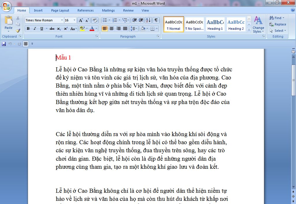
Task: Open the View tab
Action: (x=145, y=11)
